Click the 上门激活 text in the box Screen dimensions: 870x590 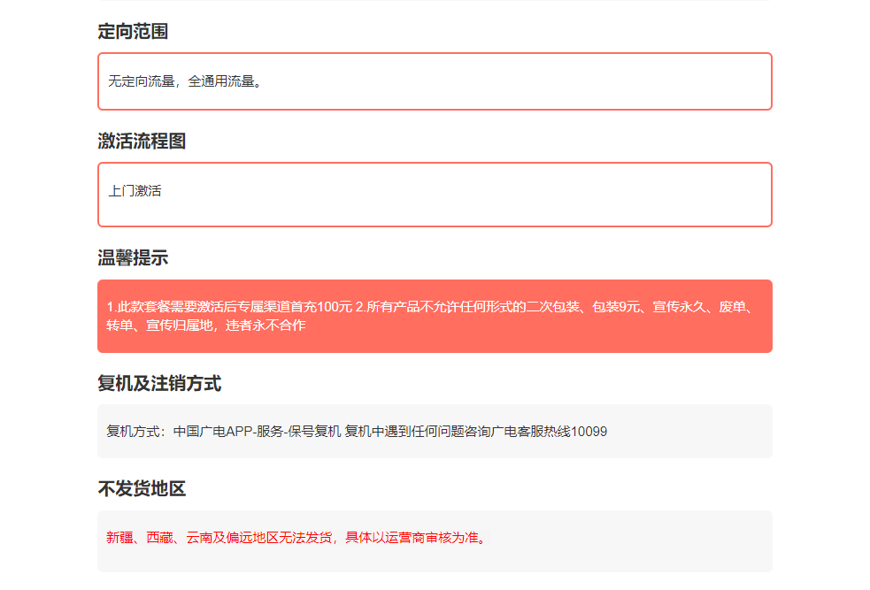coord(135,190)
